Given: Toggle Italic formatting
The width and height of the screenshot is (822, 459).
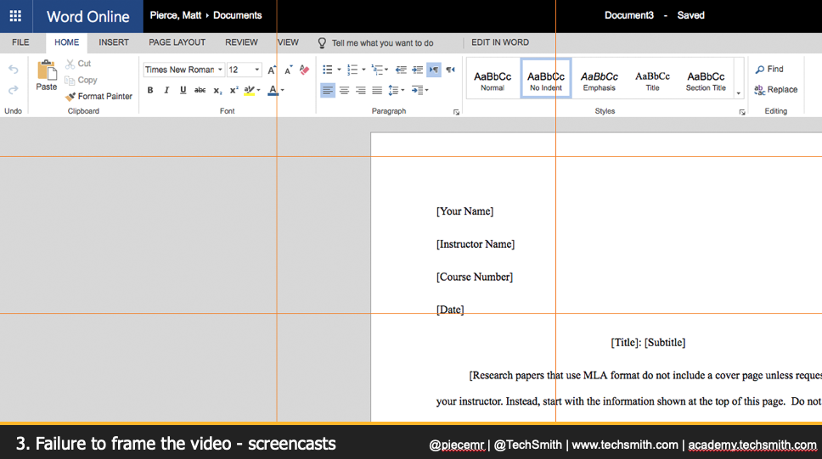Looking at the screenshot, I should click(166, 90).
